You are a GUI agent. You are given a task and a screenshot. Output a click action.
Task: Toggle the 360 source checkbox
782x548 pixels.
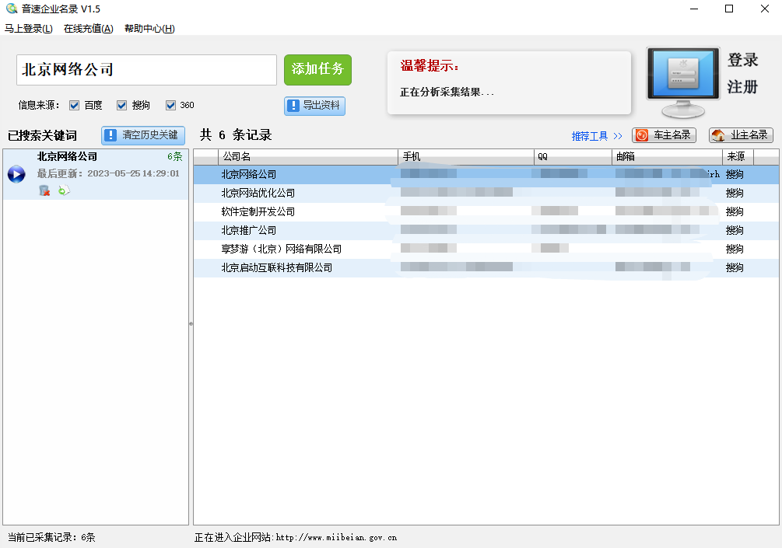170,105
